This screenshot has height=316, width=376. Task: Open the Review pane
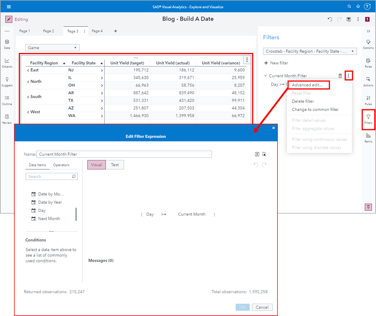7,119
